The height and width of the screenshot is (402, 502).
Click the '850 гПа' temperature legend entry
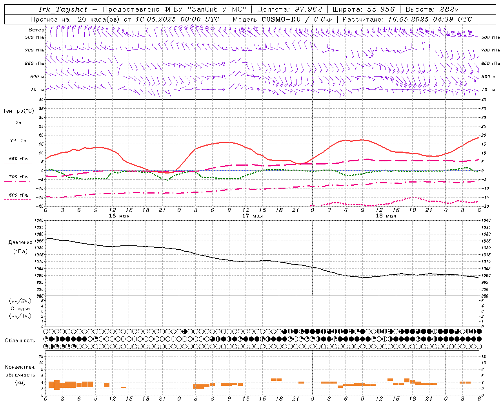click(x=18, y=159)
